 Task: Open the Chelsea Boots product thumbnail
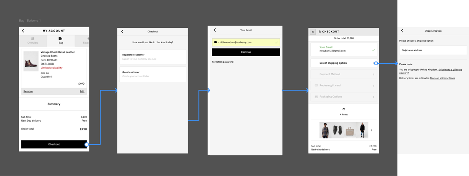click(31, 61)
